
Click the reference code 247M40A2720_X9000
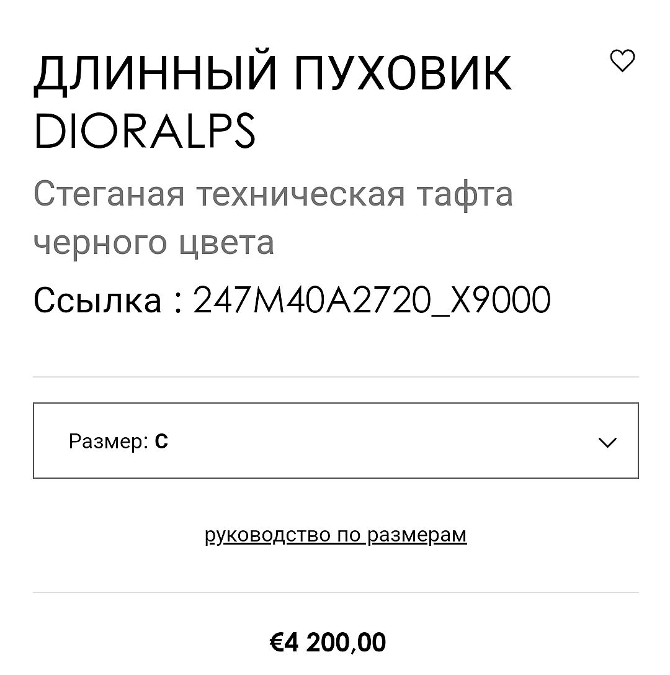[x=372, y=300]
